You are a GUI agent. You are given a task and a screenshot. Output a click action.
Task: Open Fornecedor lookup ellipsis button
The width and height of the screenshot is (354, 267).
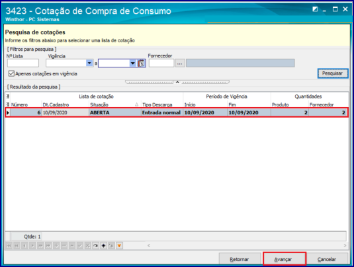pyautogui.click(x=180, y=63)
